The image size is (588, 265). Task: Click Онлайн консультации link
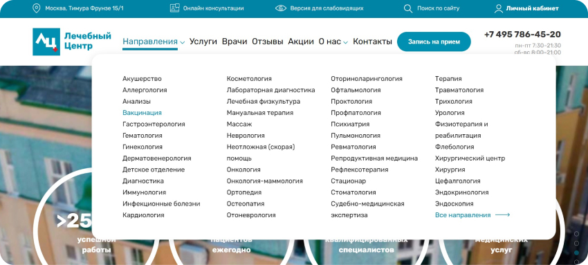(213, 8)
